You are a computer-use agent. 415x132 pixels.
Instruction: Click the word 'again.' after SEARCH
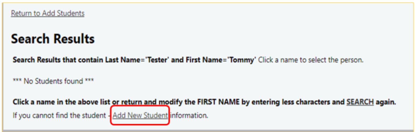(x=386, y=102)
